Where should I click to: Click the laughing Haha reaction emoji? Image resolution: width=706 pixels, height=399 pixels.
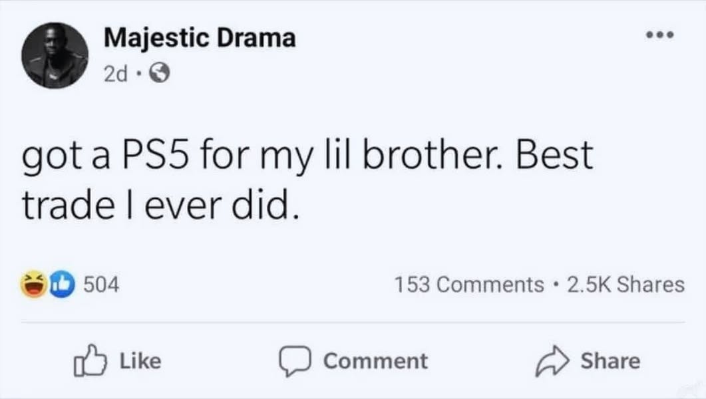tap(34, 285)
